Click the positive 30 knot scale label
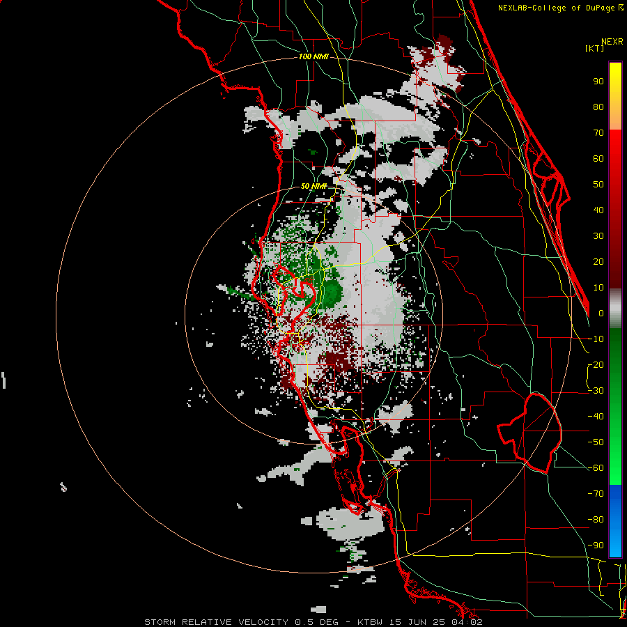Screen dimensions: 627x627 pos(598,236)
